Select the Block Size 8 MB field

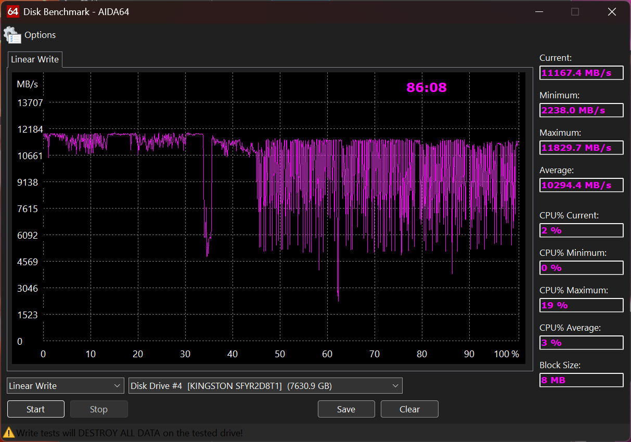(x=581, y=380)
